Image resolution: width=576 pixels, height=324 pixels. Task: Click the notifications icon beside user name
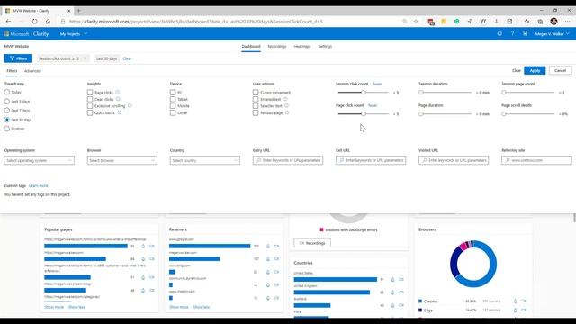click(525, 34)
